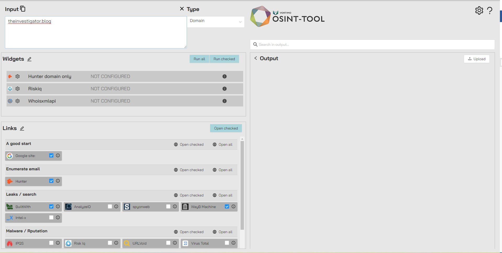The height and width of the screenshot is (253, 502).
Task: Enable the spyonweb checkbox
Action: [x=168, y=206]
